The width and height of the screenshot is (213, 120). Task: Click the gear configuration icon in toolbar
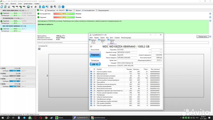pyautogui.click(x=51, y=7)
